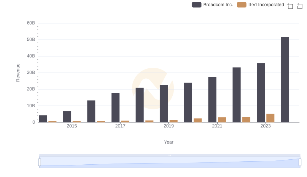Image resolution: width=307 pixels, height=177 pixels.
Task: Click the Broadcom bar for 2016
Action: 91,111
